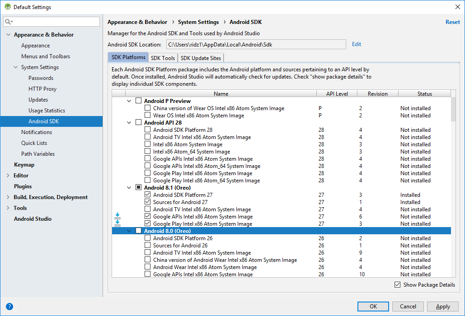The image size is (465, 316).
Task: Click the Android SDK Location field
Action: (256, 44)
